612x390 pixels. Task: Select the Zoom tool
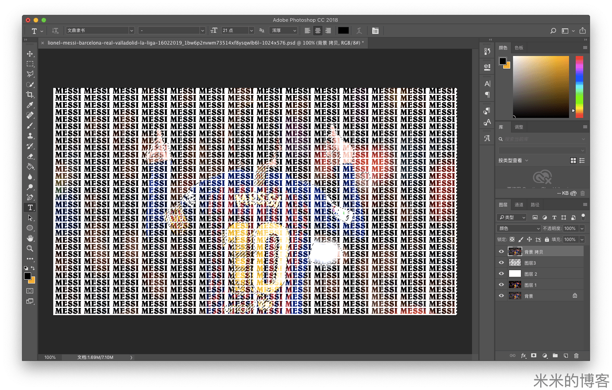[x=30, y=248]
